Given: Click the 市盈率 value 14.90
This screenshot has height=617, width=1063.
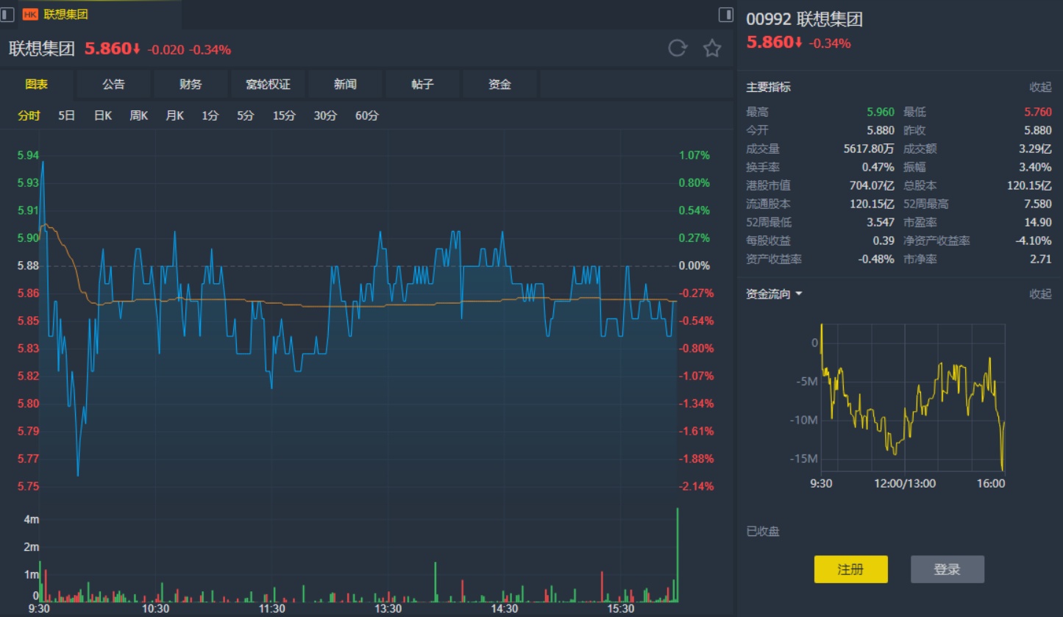Looking at the screenshot, I should pos(1038,223).
